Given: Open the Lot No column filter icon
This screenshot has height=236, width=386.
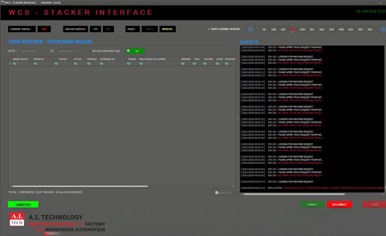Looking at the screenshot, I should pyautogui.click(x=75, y=64).
